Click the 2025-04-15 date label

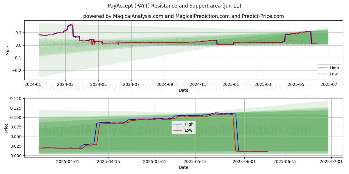pos(108,162)
